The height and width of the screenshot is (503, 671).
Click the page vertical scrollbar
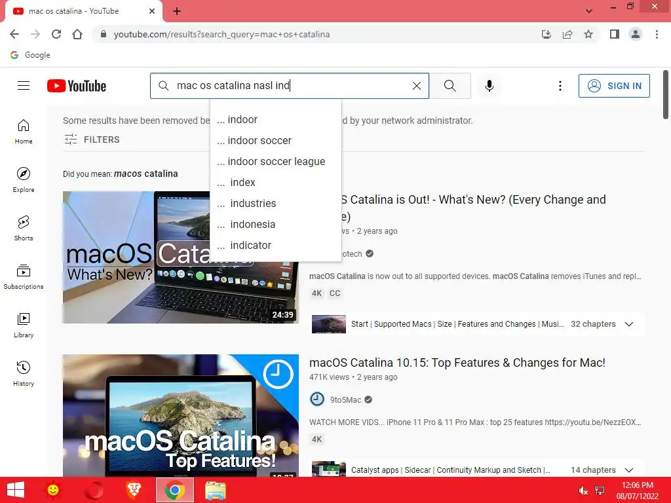[666, 94]
